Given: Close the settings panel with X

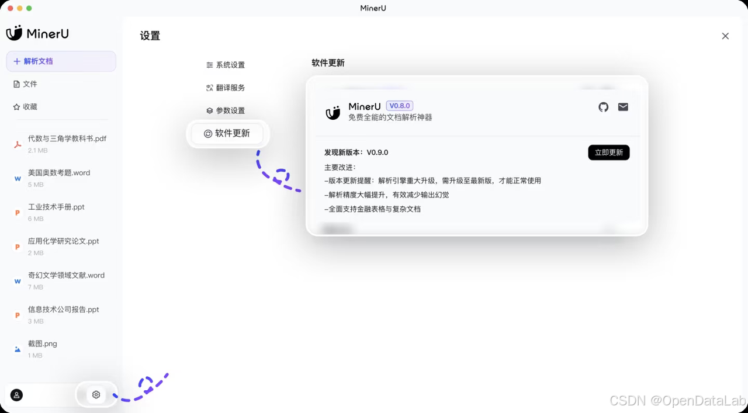Looking at the screenshot, I should [x=725, y=36].
